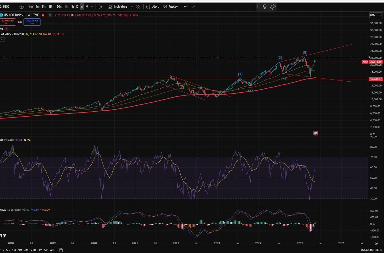
Task: Start bar Replay mode
Action: pyautogui.click(x=170, y=6)
